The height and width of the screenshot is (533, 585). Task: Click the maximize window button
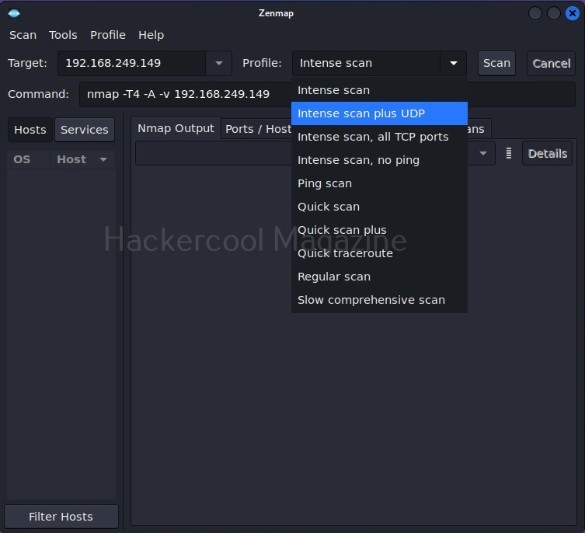pyautogui.click(x=553, y=13)
